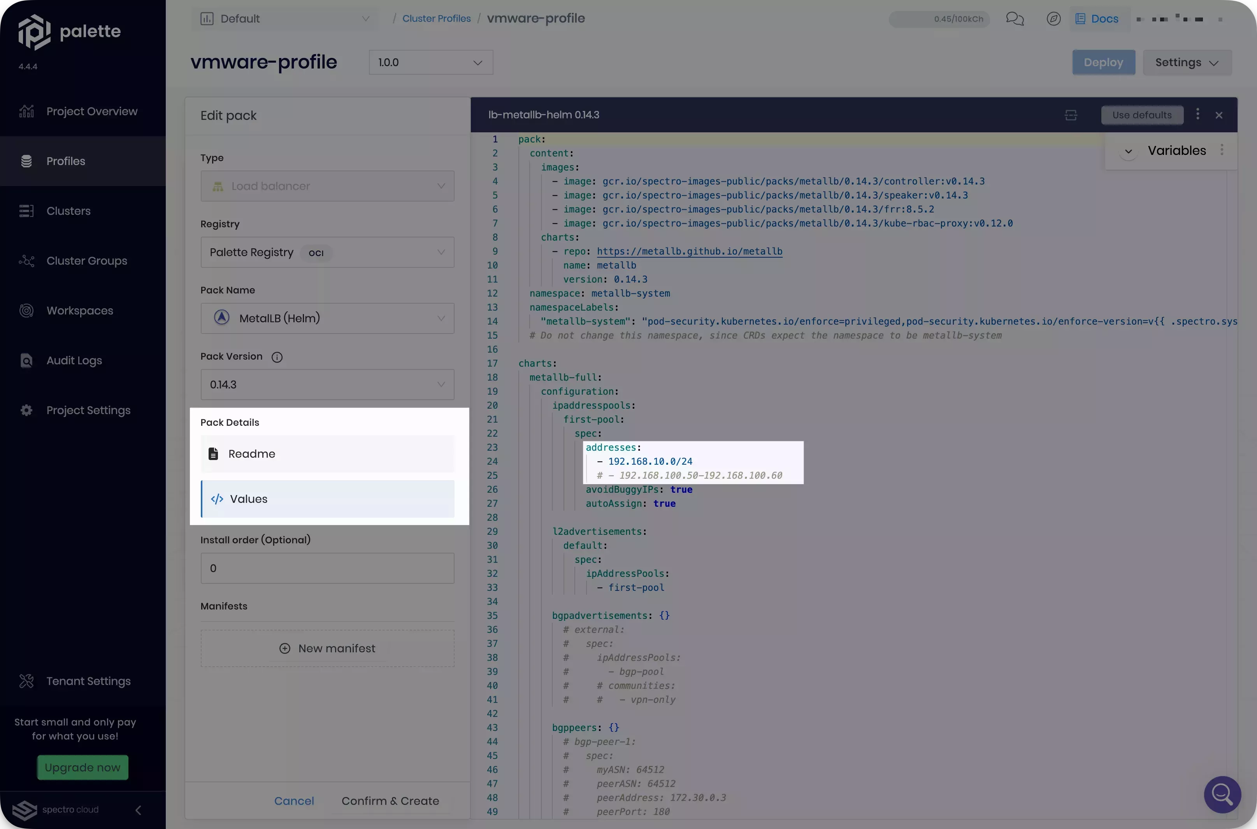The image size is (1257, 829).
Task: Click Cancel in Edit pack
Action: (294, 801)
